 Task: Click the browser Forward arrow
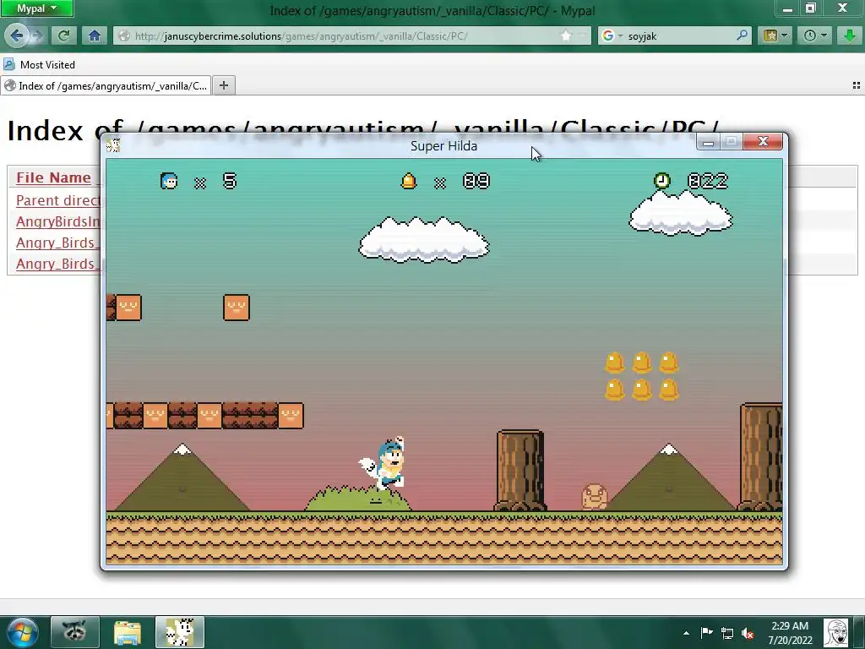(37, 35)
